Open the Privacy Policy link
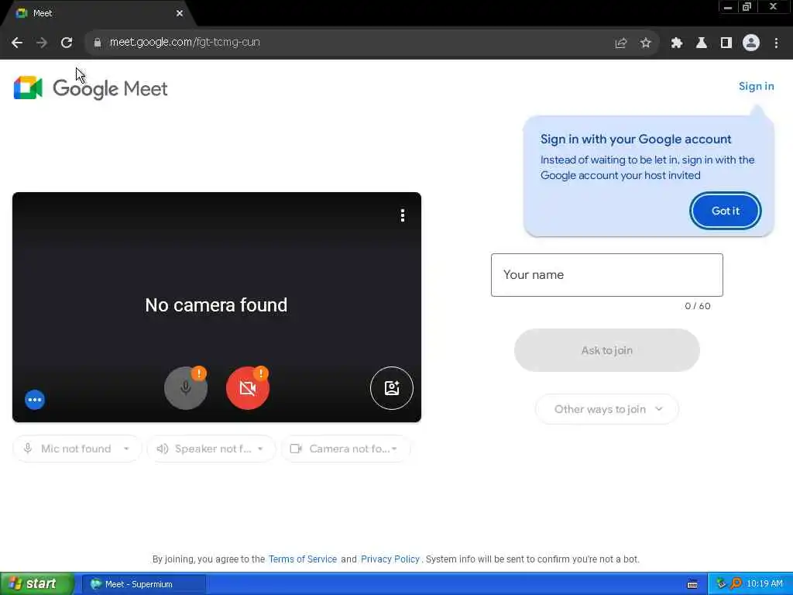This screenshot has width=793, height=595. click(390, 559)
